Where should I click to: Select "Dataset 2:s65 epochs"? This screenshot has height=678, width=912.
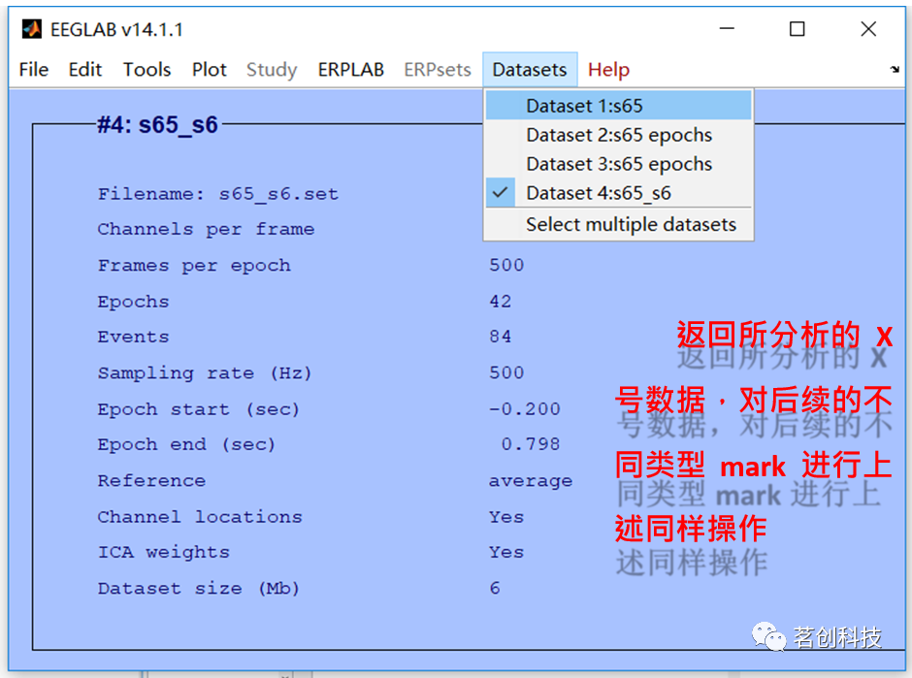pyautogui.click(x=618, y=134)
